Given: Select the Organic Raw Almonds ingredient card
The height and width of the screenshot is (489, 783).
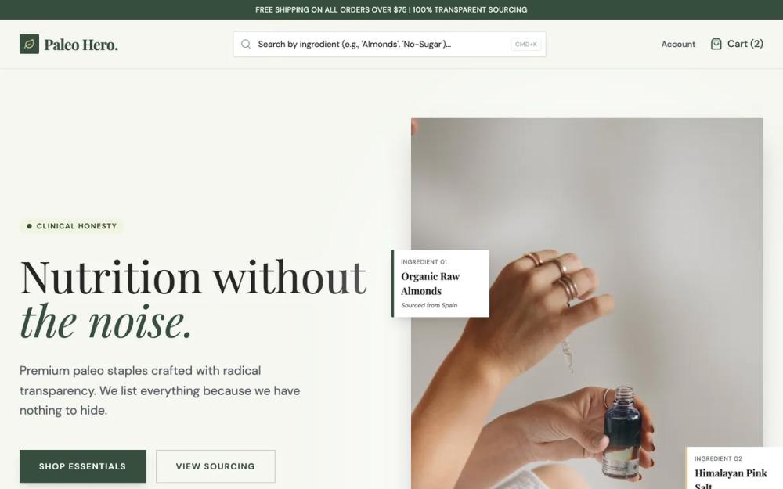Looking at the screenshot, I should [x=440, y=283].
